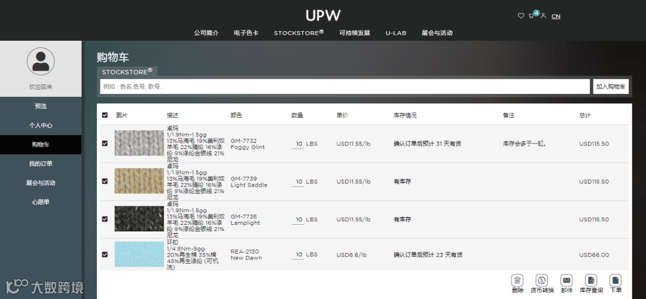
Task: Click quantity field for Lamplight
Action: (297, 219)
